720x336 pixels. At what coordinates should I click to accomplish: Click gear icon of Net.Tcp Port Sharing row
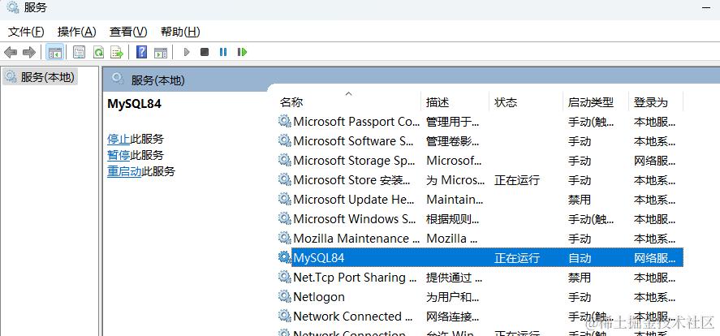tap(285, 278)
